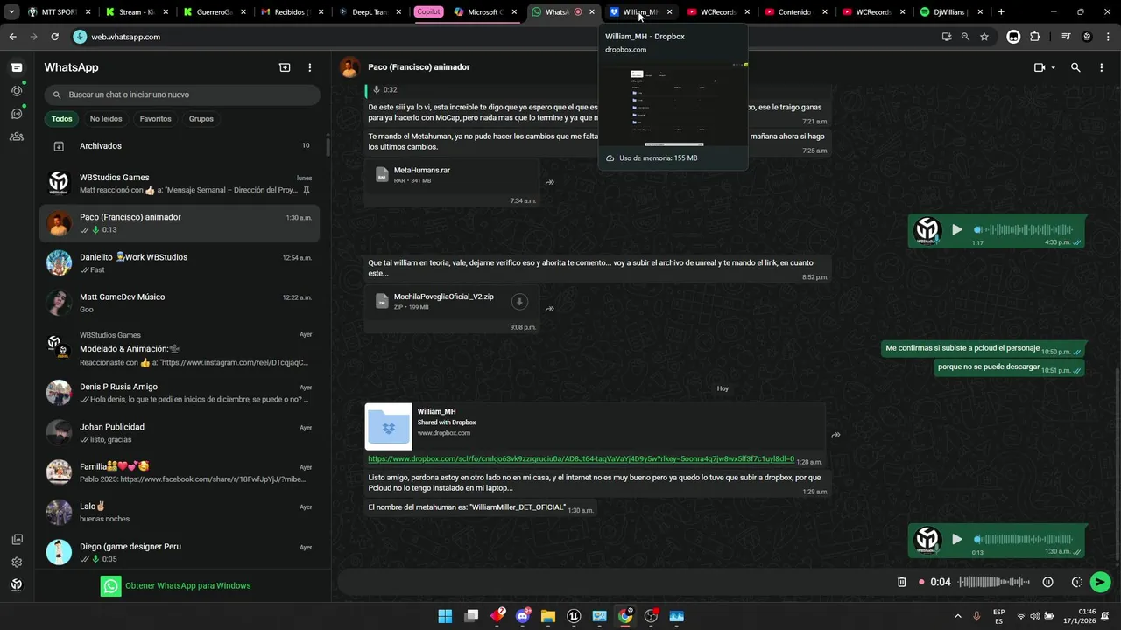
Task: Open the Windows Start menu
Action: pos(445,616)
